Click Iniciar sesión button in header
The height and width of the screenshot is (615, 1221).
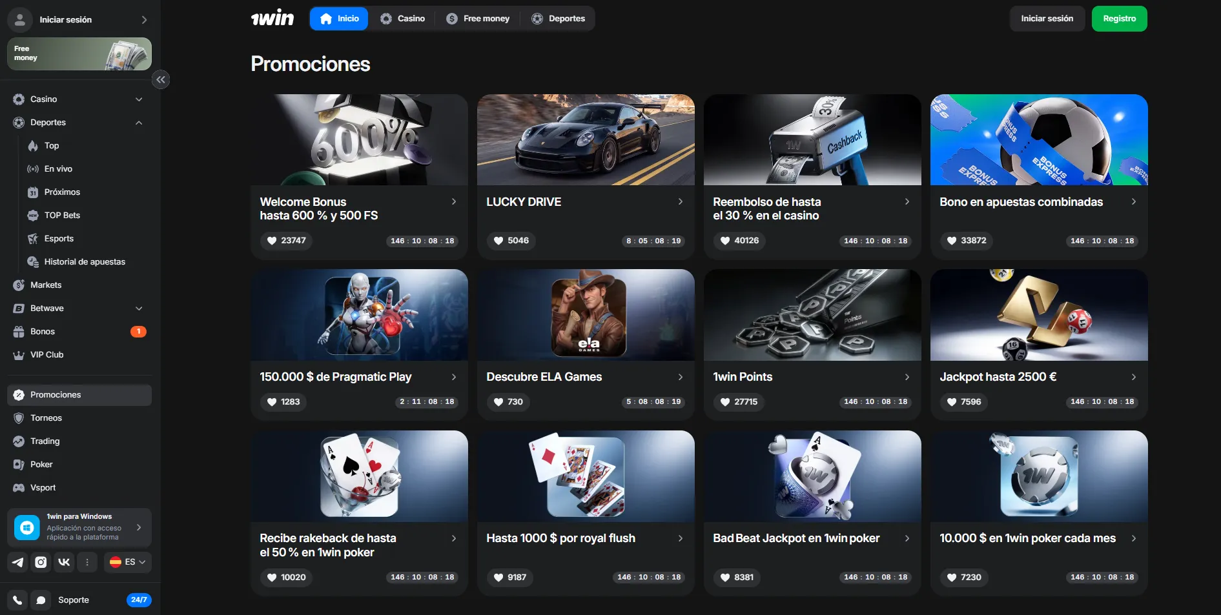click(x=1047, y=19)
